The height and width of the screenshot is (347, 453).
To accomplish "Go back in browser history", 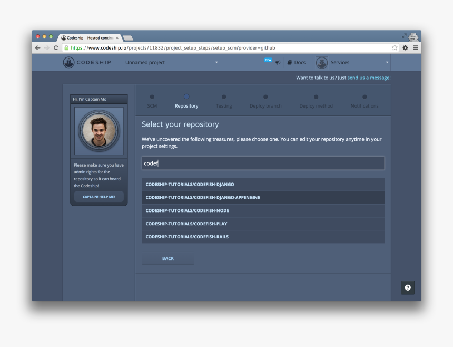I will tap(37, 47).
